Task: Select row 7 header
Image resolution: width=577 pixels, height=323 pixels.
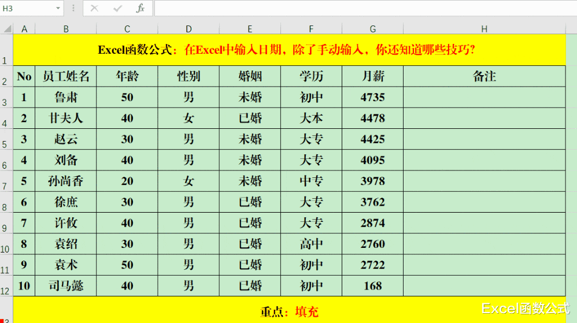Action: click(6, 181)
